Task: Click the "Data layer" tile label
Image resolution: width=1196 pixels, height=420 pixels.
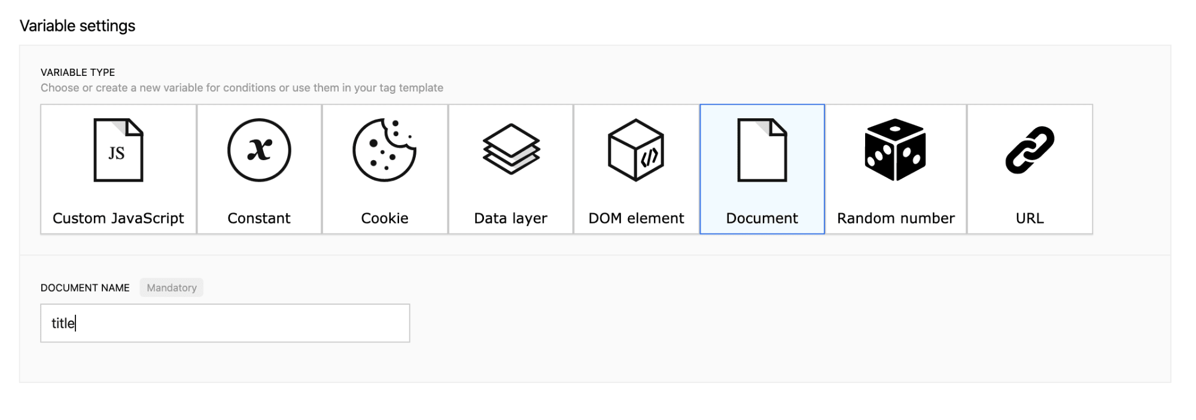Action: (510, 218)
